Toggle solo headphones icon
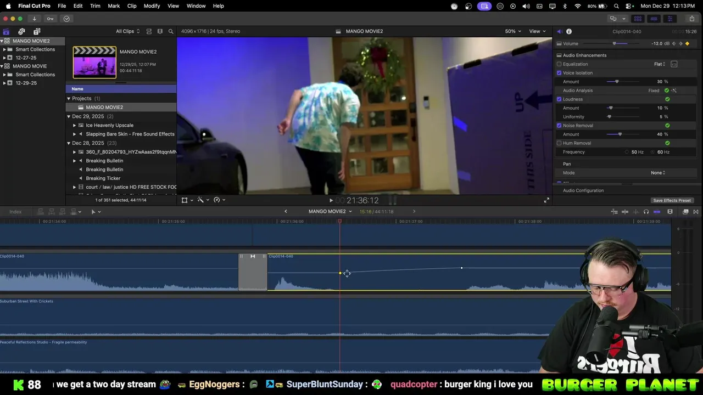The height and width of the screenshot is (395, 703). click(x=646, y=212)
